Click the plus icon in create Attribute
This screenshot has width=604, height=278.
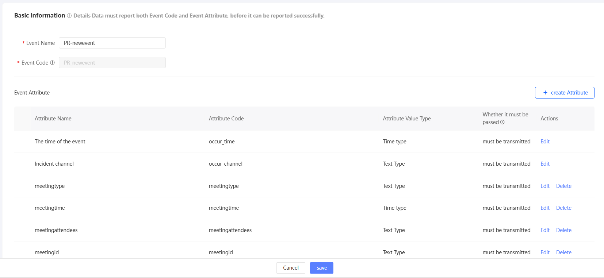coord(545,93)
